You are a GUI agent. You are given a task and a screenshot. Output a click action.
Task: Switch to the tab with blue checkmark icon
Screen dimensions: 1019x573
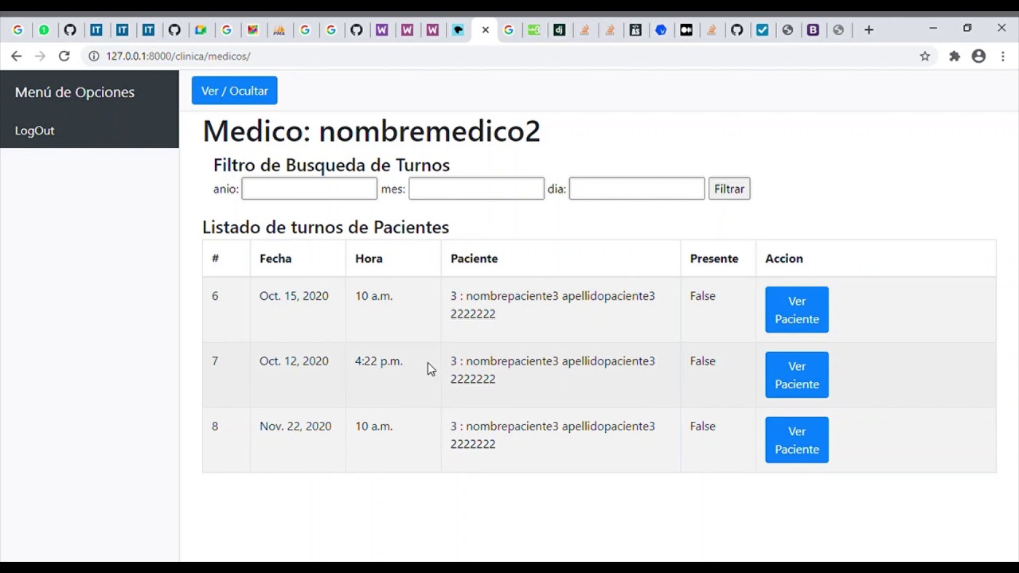762,30
